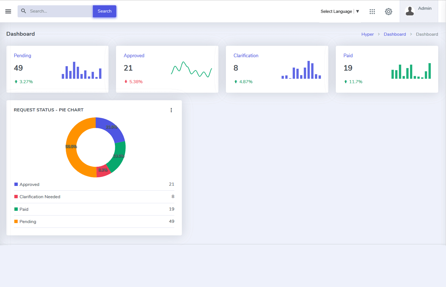Click the legend value 21
Screen dimensions: 446x287
click(172, 184)
